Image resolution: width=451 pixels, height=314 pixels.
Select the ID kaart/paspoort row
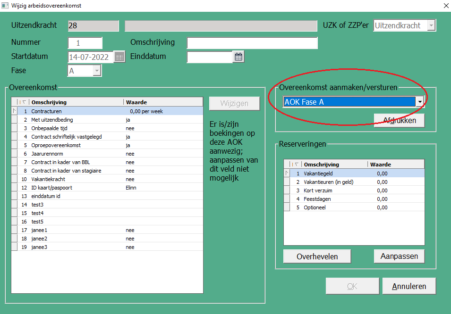(107, 188)
